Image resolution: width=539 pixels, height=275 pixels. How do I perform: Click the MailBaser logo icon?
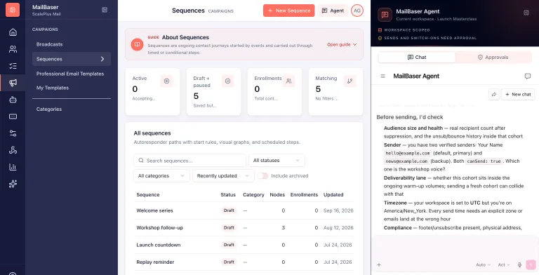pos(13,10)
